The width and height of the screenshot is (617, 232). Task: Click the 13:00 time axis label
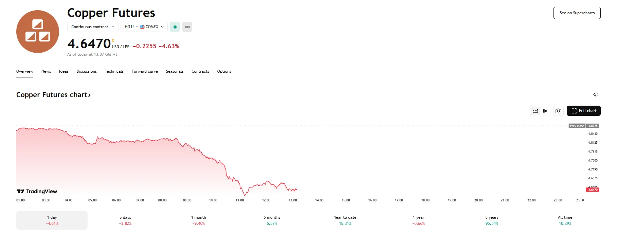[x=293, y=200]
